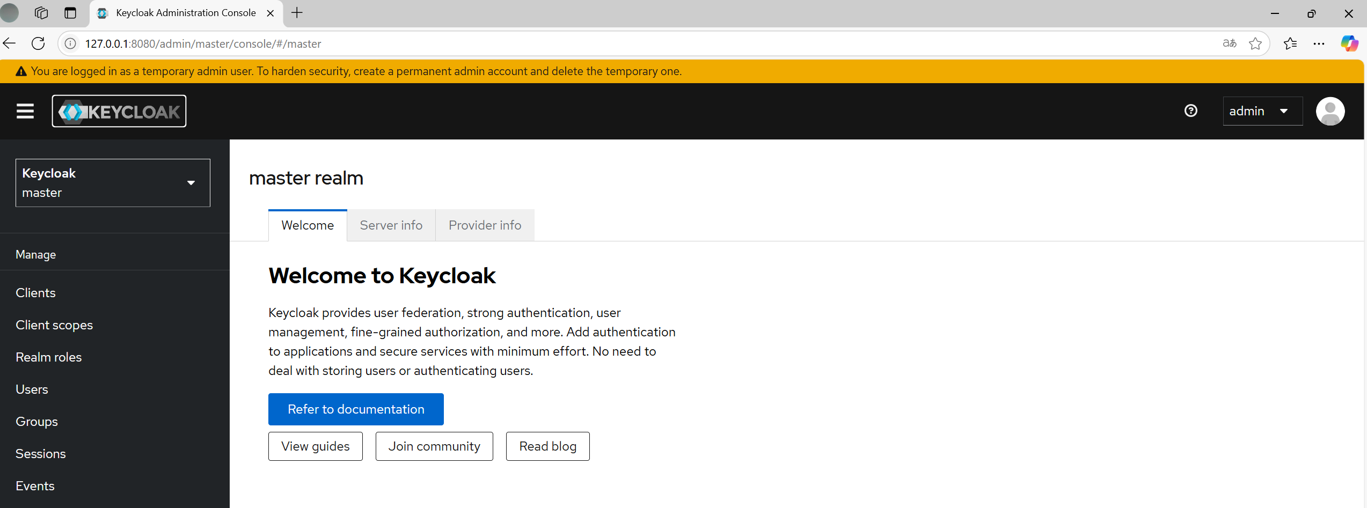This screenshot has width=1367, height=508.
Task: Open the translate page icon
Action: [x=1229, y=43]
